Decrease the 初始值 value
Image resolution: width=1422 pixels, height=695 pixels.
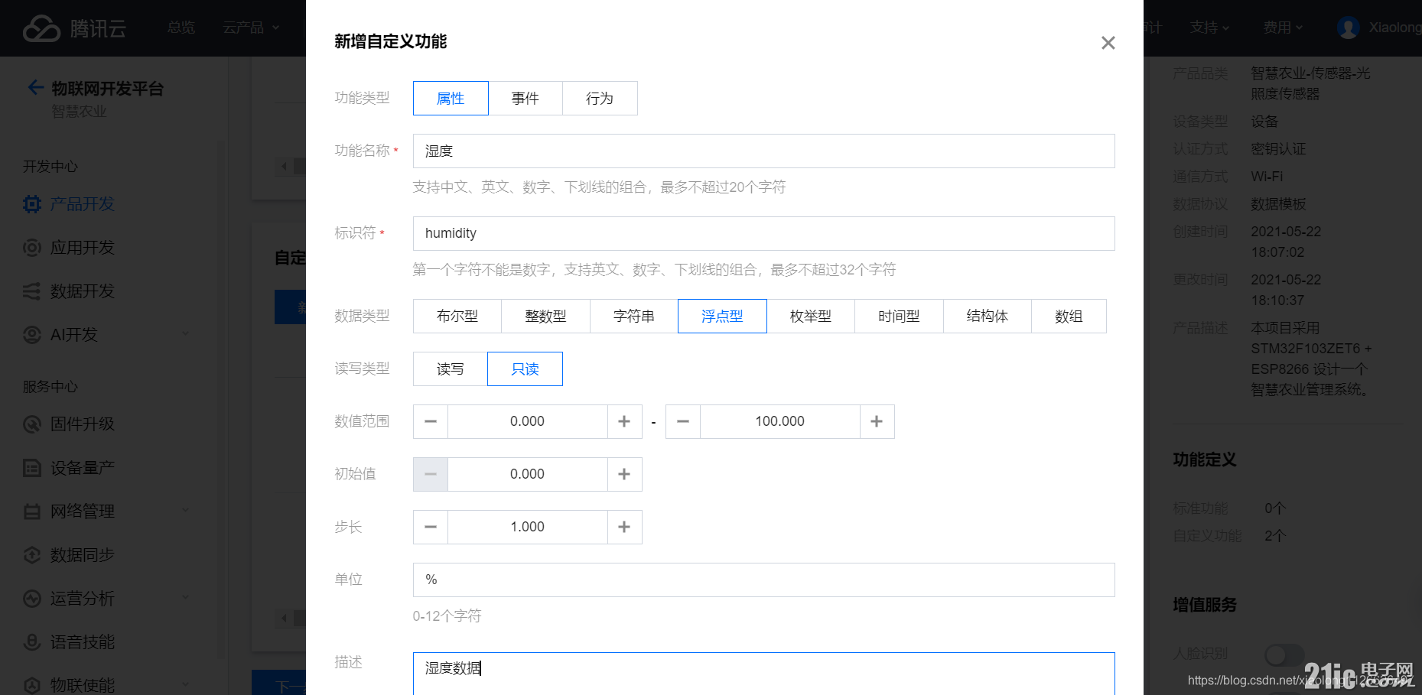click(x=431, y=475)
